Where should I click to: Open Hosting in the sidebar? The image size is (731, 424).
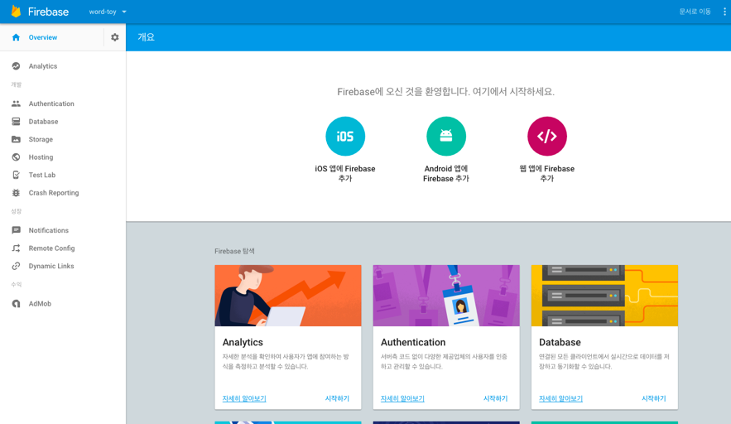click(x=41, y=157)
